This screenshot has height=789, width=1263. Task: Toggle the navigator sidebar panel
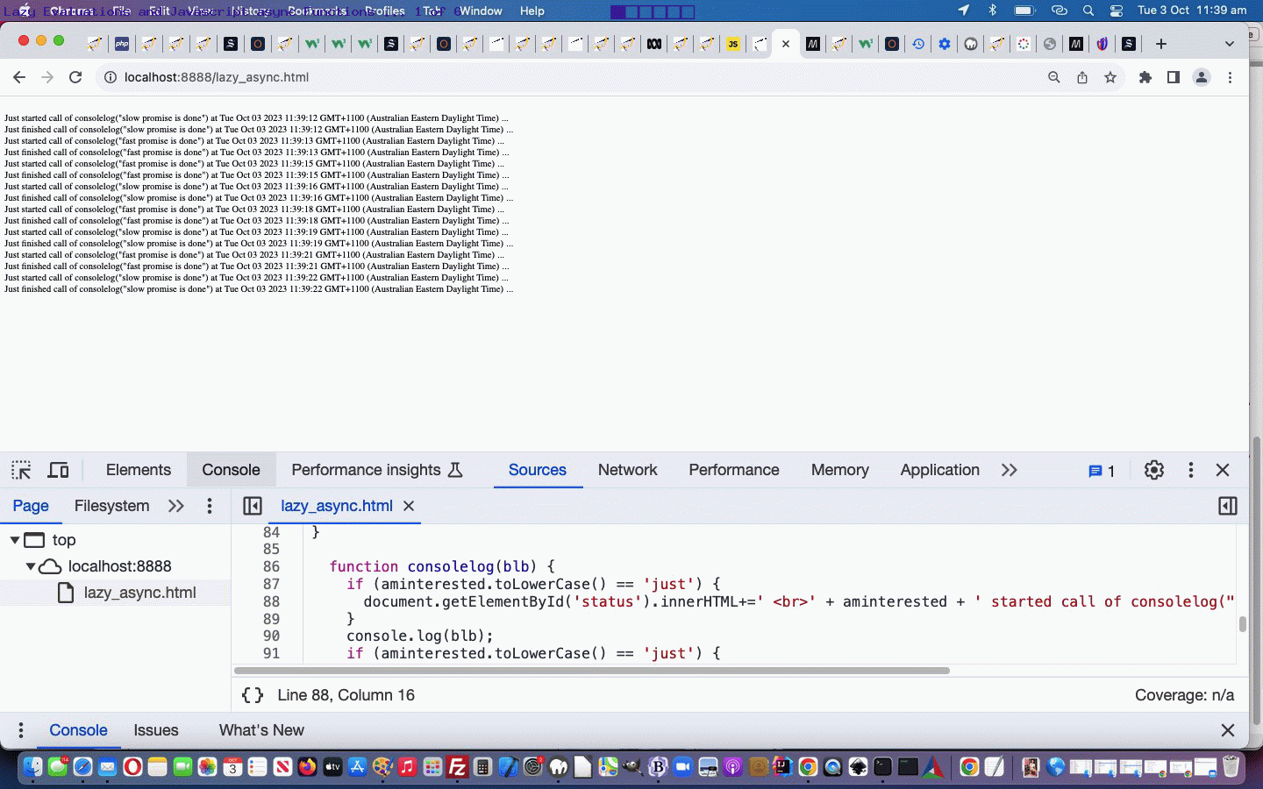(x=253, y=506)
